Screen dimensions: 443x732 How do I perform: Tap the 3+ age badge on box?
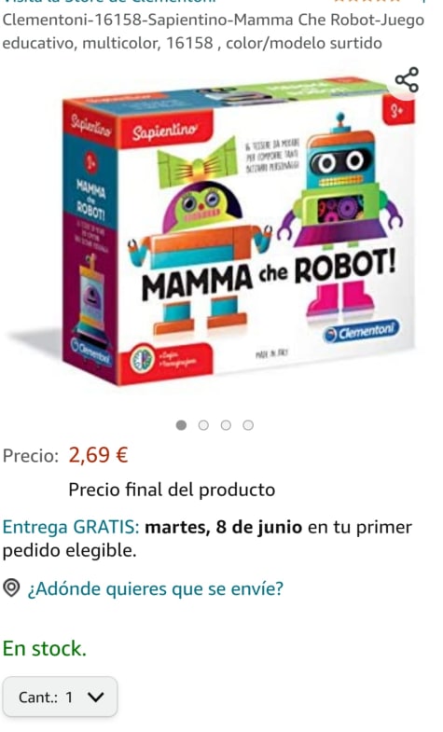point(398,111)
